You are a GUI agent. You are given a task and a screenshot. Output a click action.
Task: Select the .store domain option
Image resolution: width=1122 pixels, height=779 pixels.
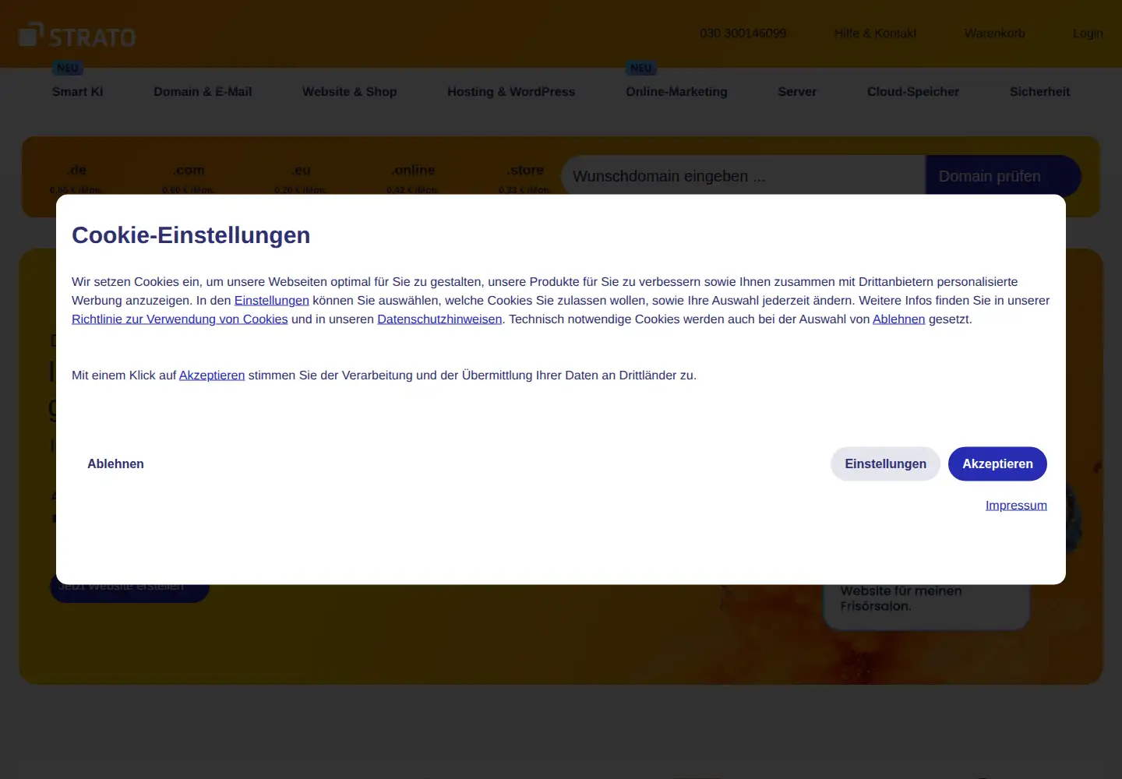pos(525,176)
